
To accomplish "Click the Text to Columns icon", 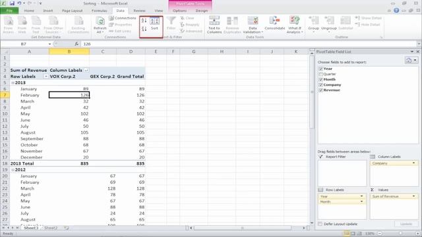I will 214,25.
